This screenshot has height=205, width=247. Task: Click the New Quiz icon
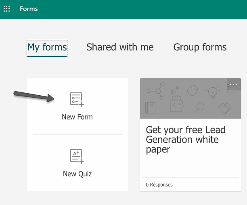[77, 157]
